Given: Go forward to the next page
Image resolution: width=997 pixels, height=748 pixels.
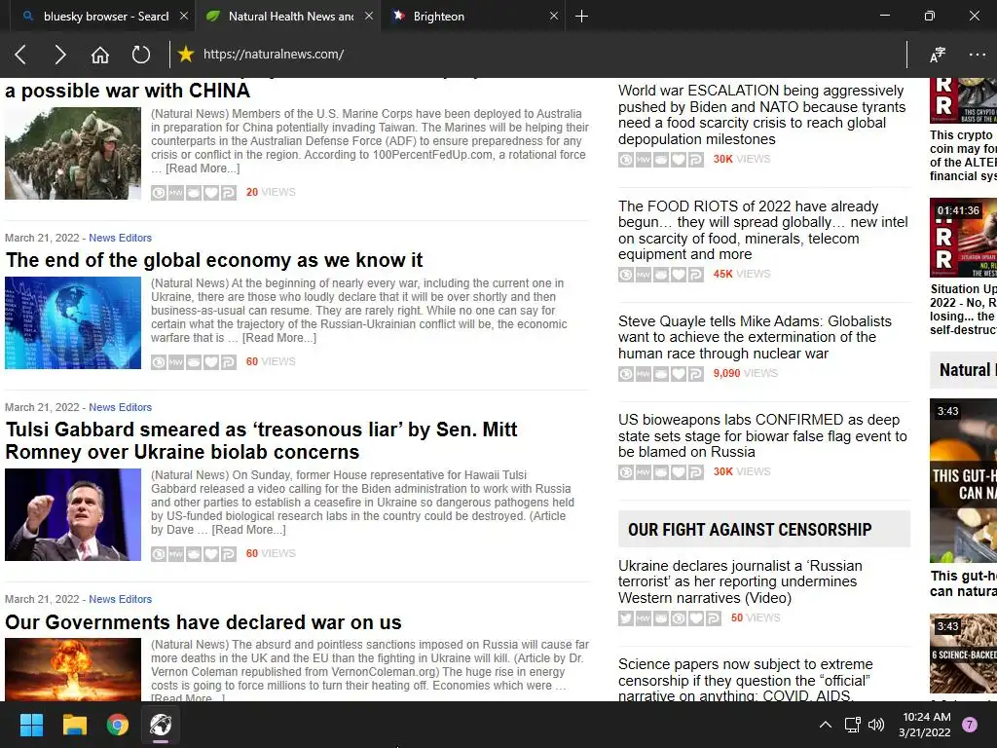Looking at the screenshot, I should 59,55.
